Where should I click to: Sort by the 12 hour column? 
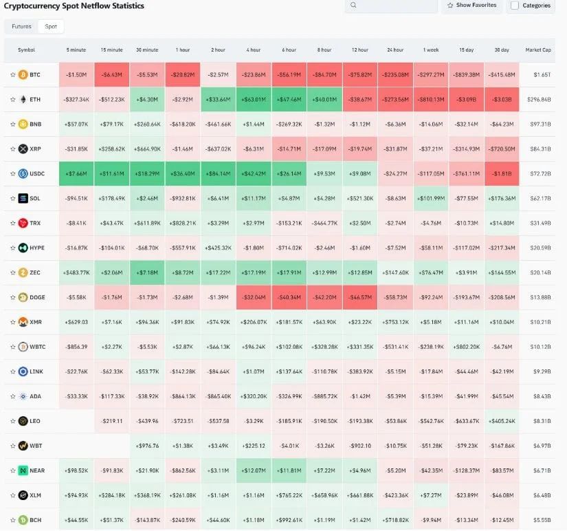pyautogui.click(x=360, y=50)
